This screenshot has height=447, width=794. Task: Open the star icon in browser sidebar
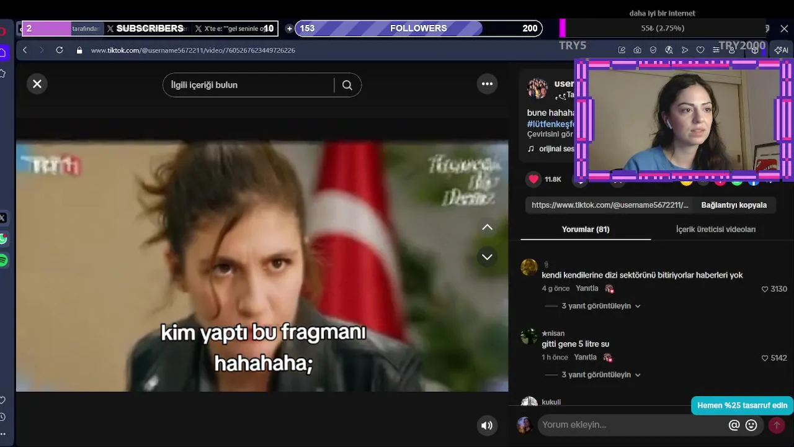(3, 73)
